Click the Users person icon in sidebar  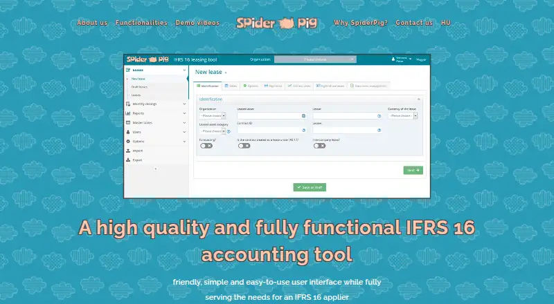point(128,132)
